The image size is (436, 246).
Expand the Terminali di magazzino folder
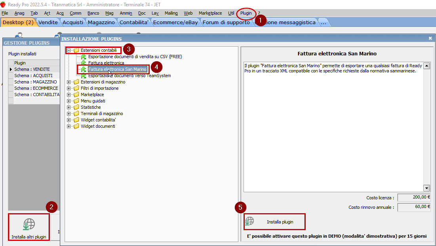pyautogui.click(x=69, y=114)
